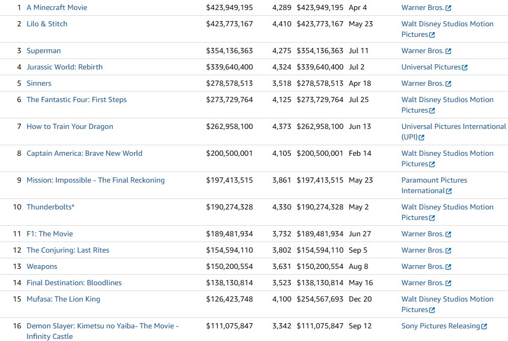
Task: Click external link icon after UPI distributor
Action: (422, 137)
